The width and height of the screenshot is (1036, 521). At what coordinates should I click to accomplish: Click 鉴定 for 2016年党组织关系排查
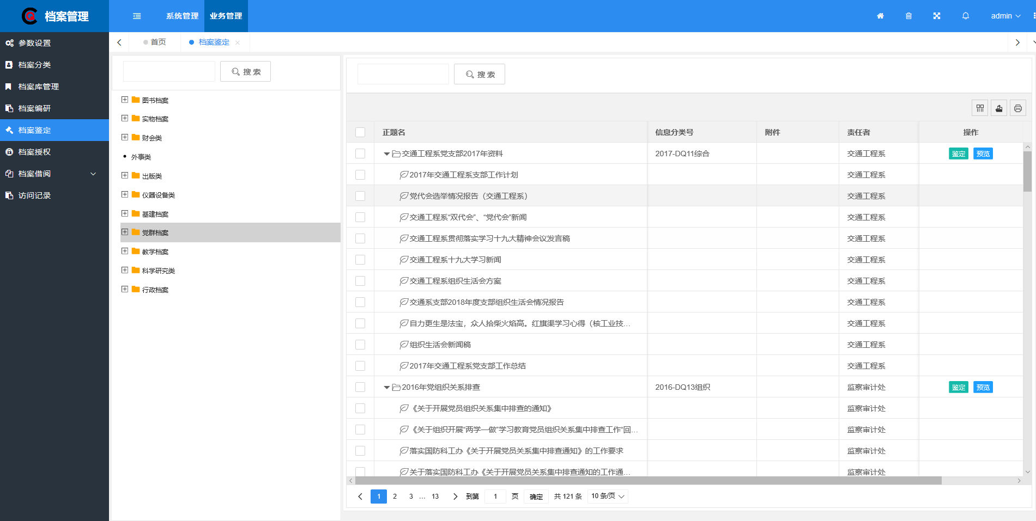pyautogui.click(x=958, y=387)
